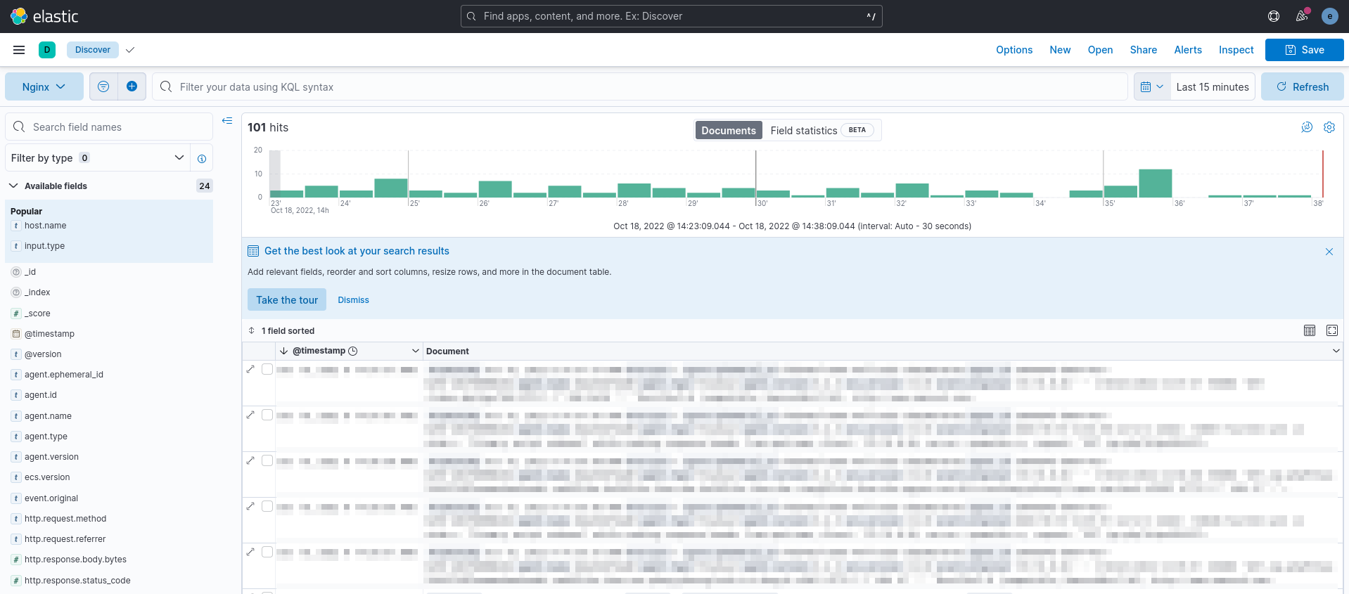Viewport: 1349px width, 594px height.
Task: Collapse the field list sidebar
Action: [x=227, y=121]
